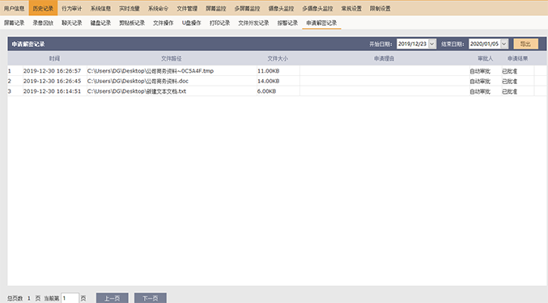The width and height of the screenshot is (548, 303).
Task: View the 聊天记录 sub-tab
Action: click(72, 23)
